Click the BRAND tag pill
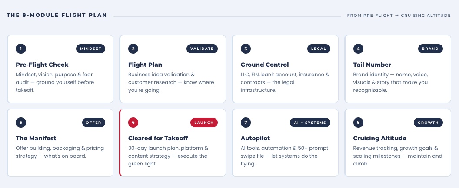This screenshot has width=459, height=188. pyautogui.click(x=430, y=49)
